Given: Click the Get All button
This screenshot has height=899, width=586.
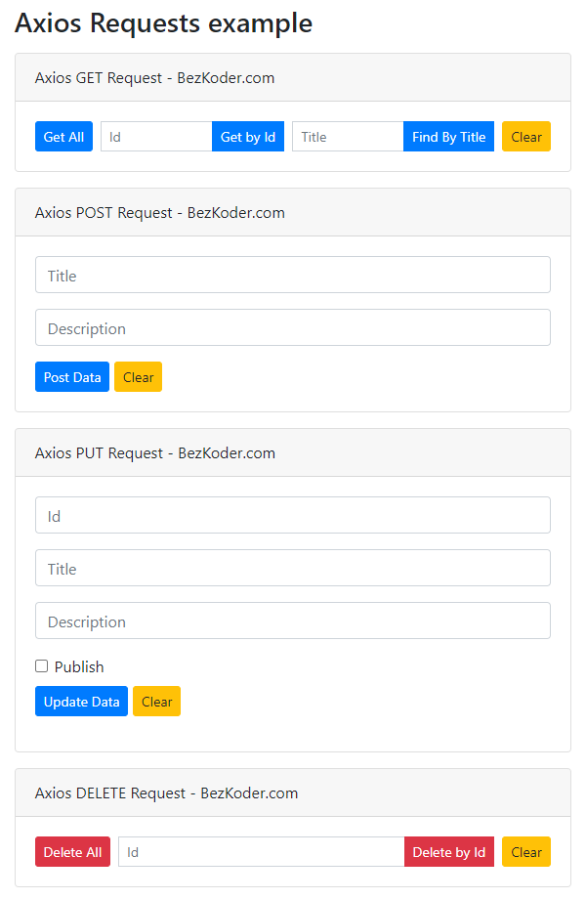Looking at the screenshot, I should pyautogui.click(x=63, y=137).
